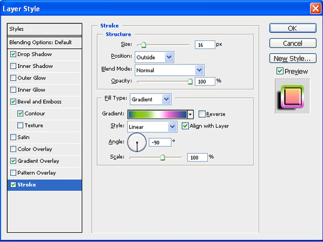323x242 pixels.
Task: Open the gradient picker arrow
Action: (x=190, y=114)
